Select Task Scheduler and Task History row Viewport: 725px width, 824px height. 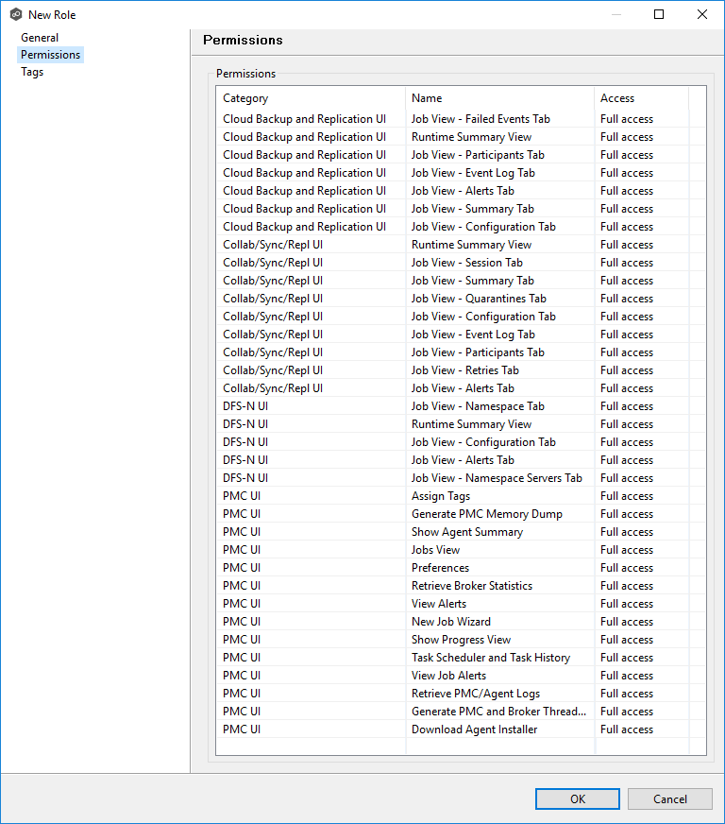tap(490, 658)
